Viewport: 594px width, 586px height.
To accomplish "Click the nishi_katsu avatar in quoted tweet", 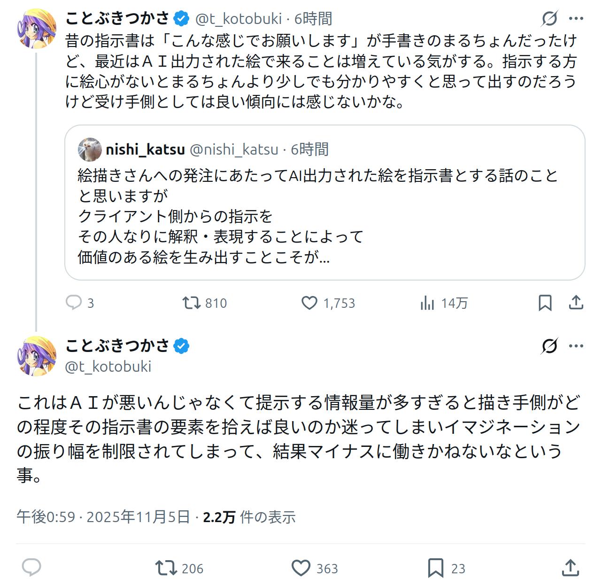I will click(x=90, y=149).
